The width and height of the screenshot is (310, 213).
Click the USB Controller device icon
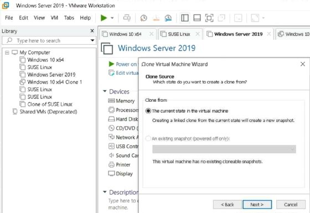click(111, 146)
